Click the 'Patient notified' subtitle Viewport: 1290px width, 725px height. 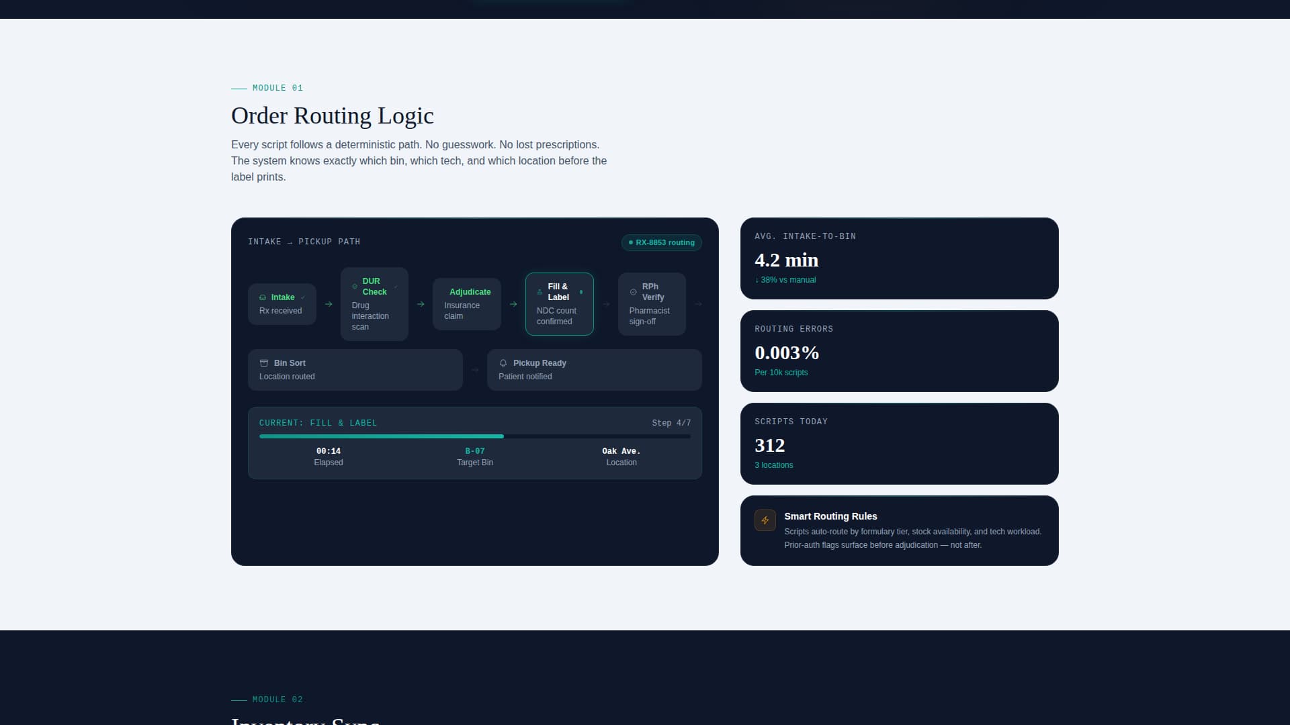525,377
